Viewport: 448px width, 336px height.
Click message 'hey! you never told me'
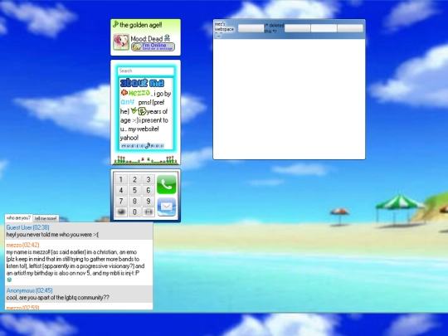click(52, 235)
